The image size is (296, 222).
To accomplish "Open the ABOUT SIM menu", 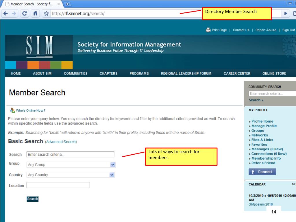I will pyautogui.click(x=42, y=73).
